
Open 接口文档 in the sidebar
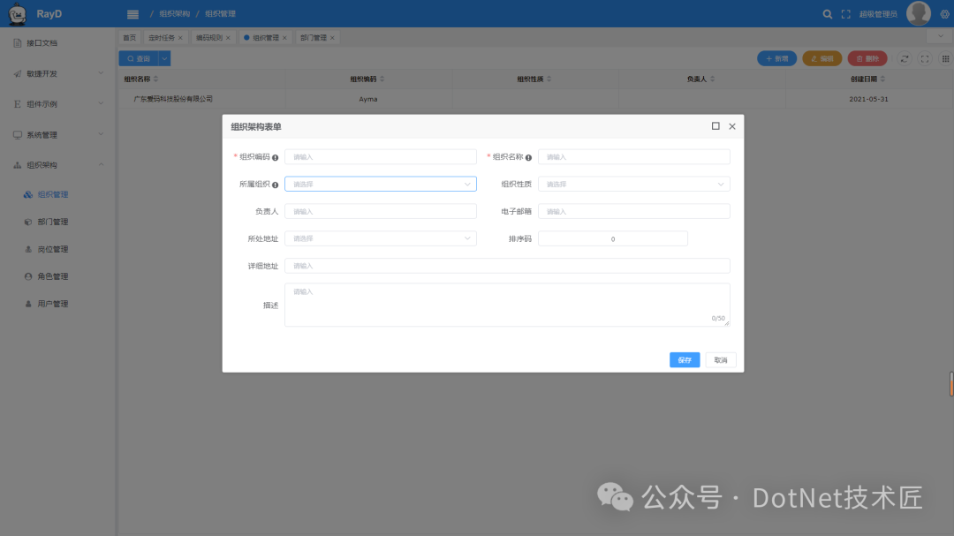coord(57,43)
